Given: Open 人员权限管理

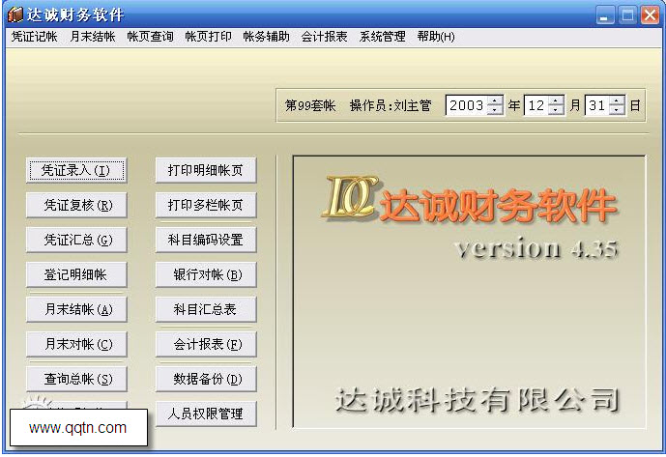Looking at the screenshot, I should pos(206,414).
